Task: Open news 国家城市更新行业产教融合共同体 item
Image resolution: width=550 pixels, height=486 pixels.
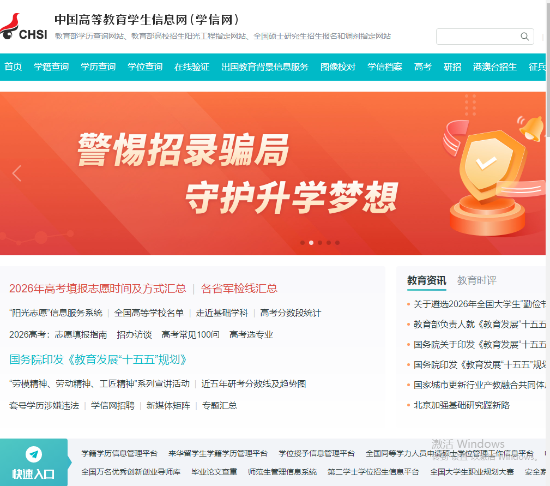Action: 479,385
